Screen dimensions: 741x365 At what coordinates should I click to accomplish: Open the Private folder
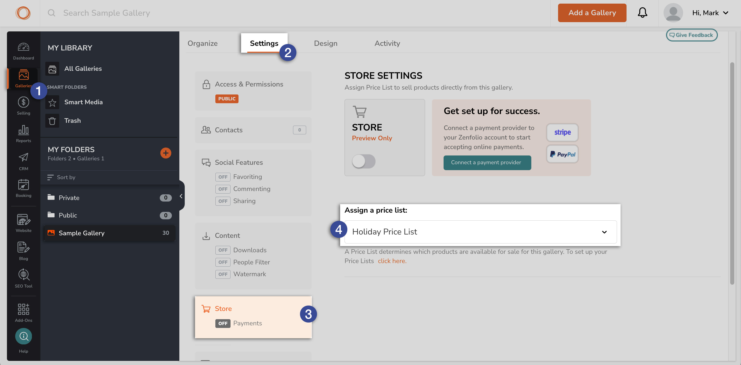[110, 198]
